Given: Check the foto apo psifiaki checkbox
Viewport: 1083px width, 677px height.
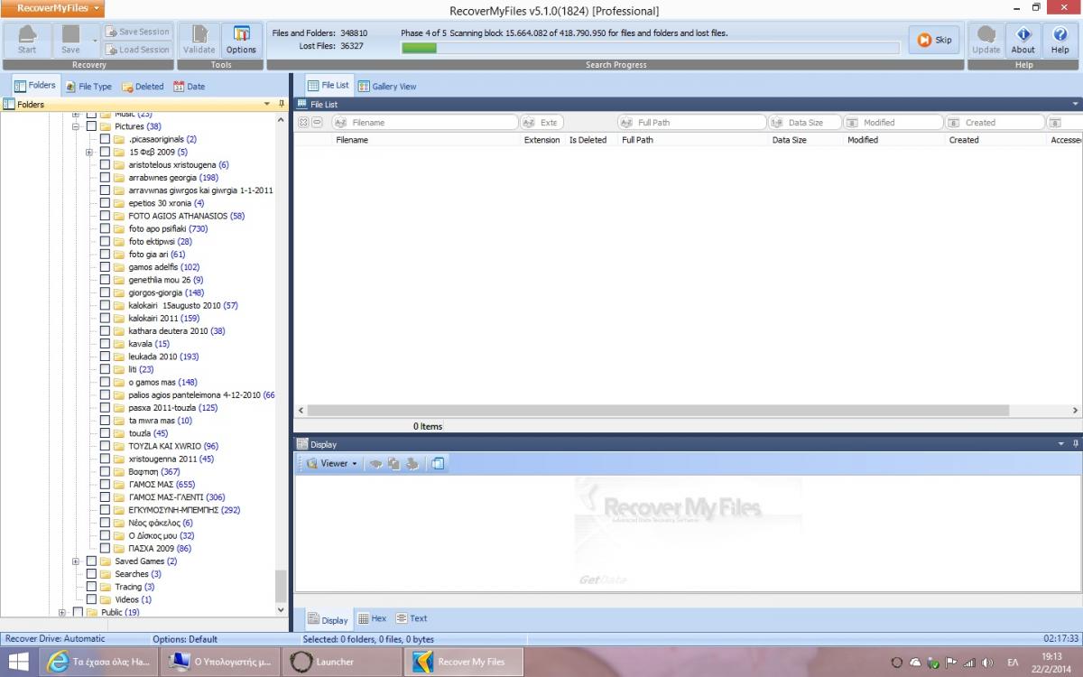Looking at the screenshot, I should click(106, 229).
